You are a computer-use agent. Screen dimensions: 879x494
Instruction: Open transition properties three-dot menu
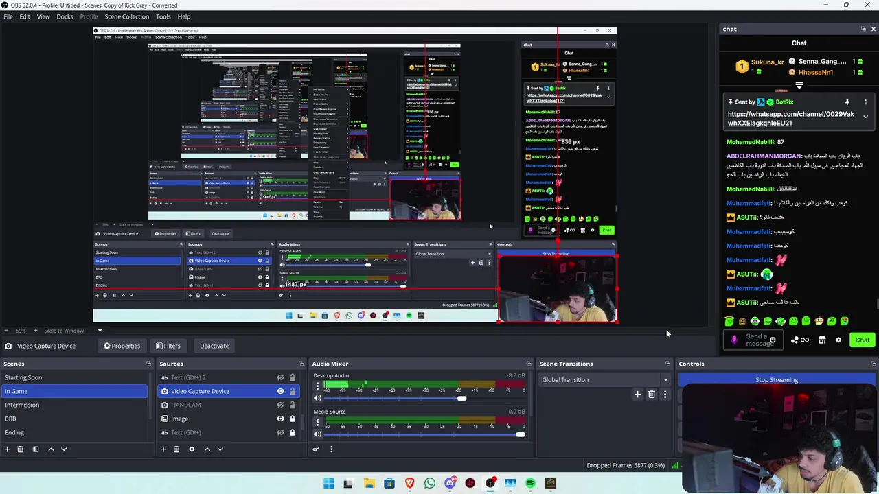pyautogui.click(x=665, y=395)
